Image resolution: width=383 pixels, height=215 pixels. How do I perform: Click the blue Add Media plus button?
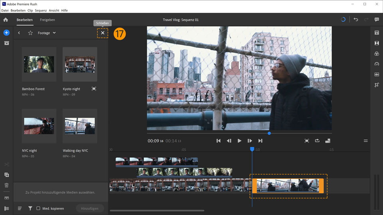pos(7,33)
